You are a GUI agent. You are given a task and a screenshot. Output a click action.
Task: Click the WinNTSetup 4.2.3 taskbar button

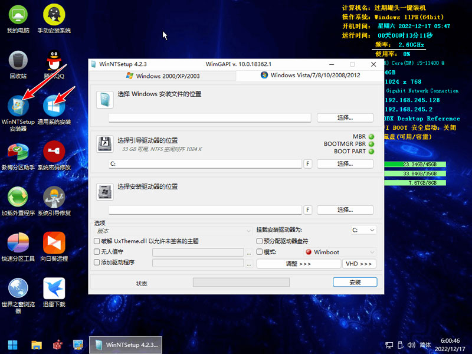[x=126, y=345]
